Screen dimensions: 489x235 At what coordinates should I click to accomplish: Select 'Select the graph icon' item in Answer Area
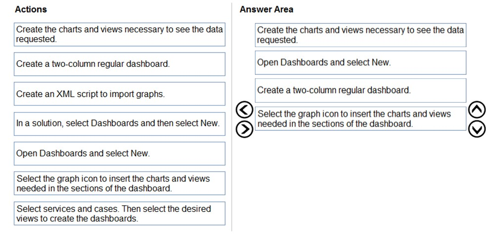(361, 119)
